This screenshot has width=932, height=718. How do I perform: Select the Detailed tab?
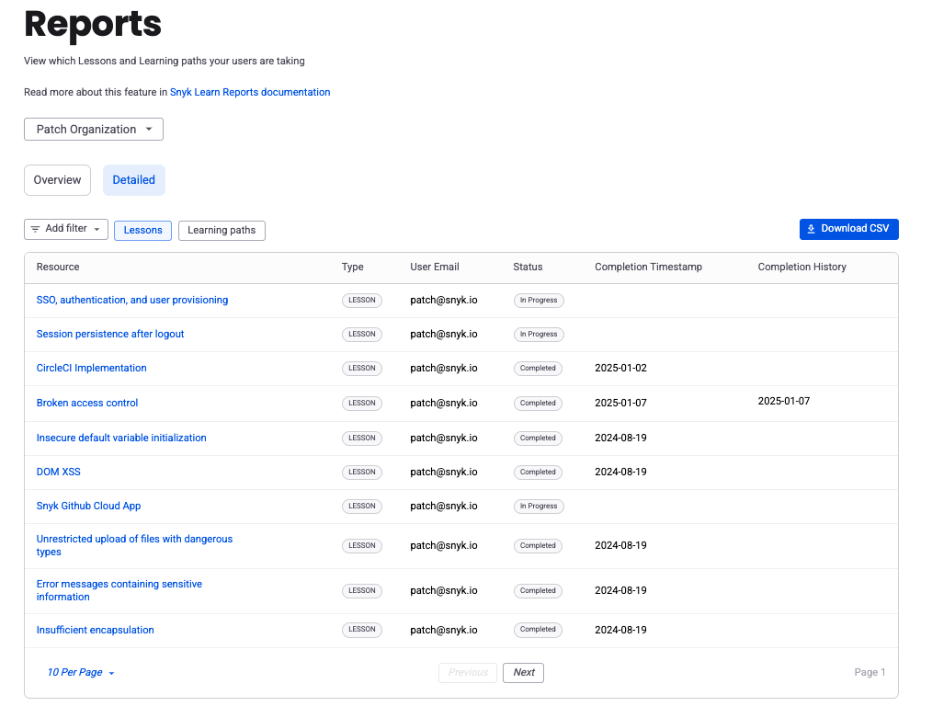(x=134, y=180)
